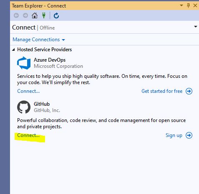Viewport: 199px width, 194px height.
Task: Close the Team Explorer panel
Action: click(195, 5)
